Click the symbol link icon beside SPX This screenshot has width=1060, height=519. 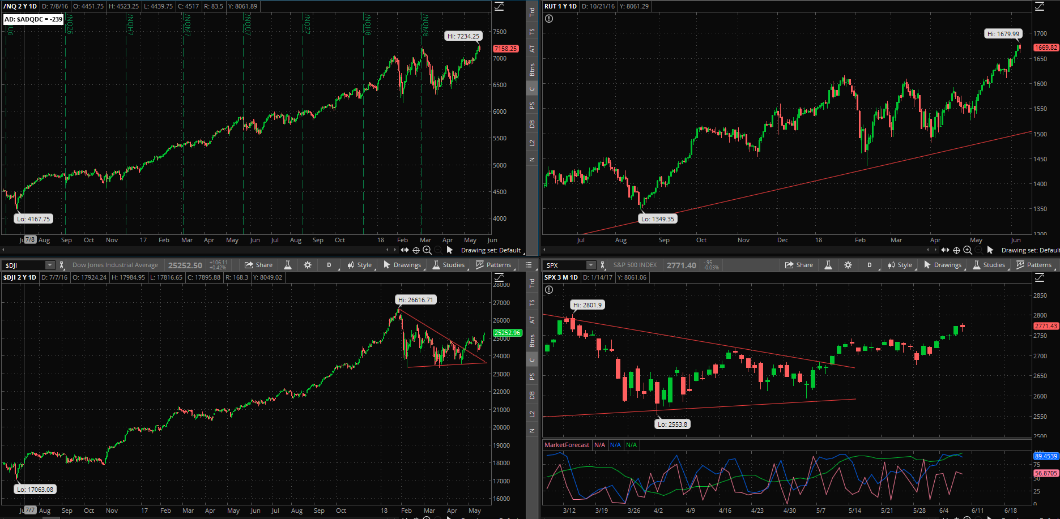point(603,265)
